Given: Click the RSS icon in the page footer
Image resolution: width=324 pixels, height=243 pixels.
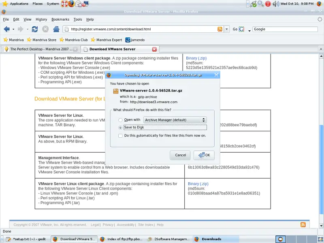Looking at the screenshot, I should (x=303, y=225).
